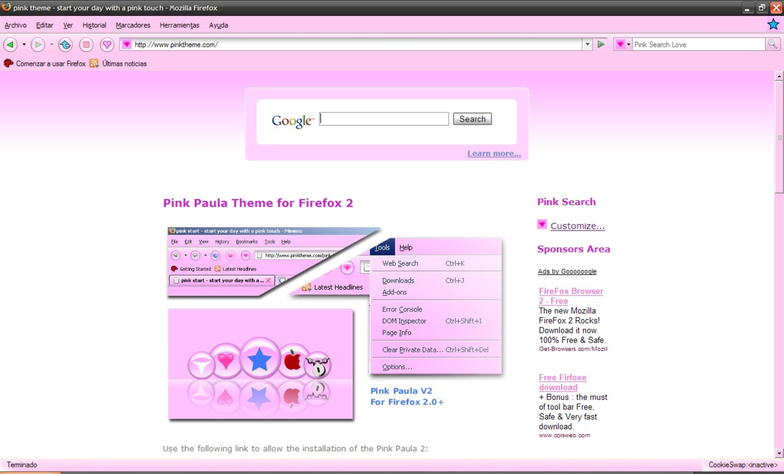Open the FireFox Browser 2 - Free ad
Screen dimensions: 784x474
[571, 296]
